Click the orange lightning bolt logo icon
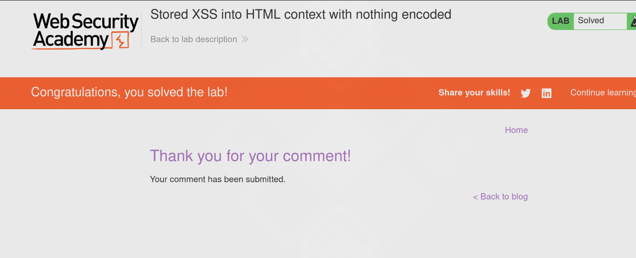Screen dimensions: 636x258 pos(121,40)
